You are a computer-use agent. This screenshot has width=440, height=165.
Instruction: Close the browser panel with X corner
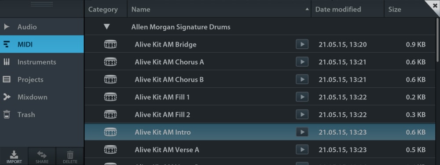click(434, 5)
